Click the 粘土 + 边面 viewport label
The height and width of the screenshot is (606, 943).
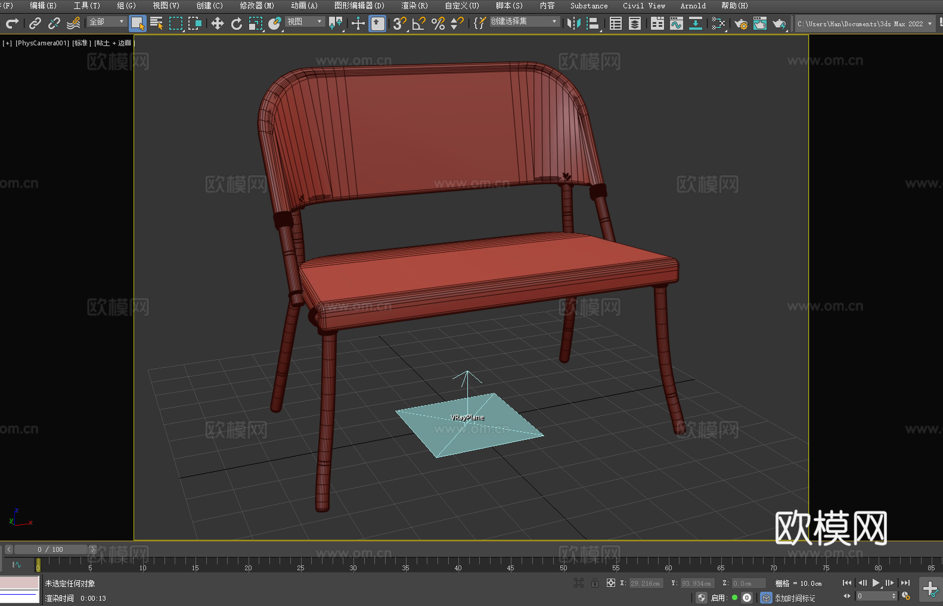[114, 43]
